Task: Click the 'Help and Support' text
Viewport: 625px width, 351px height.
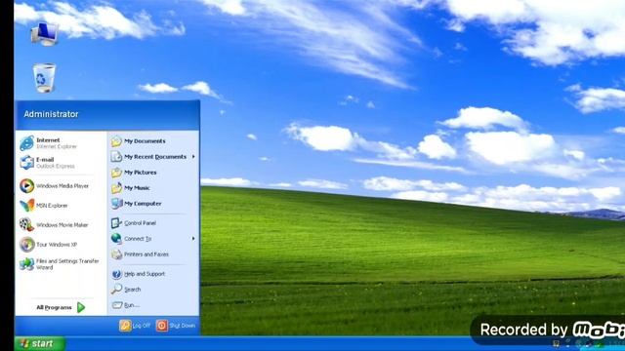Action: coord(145,274)
